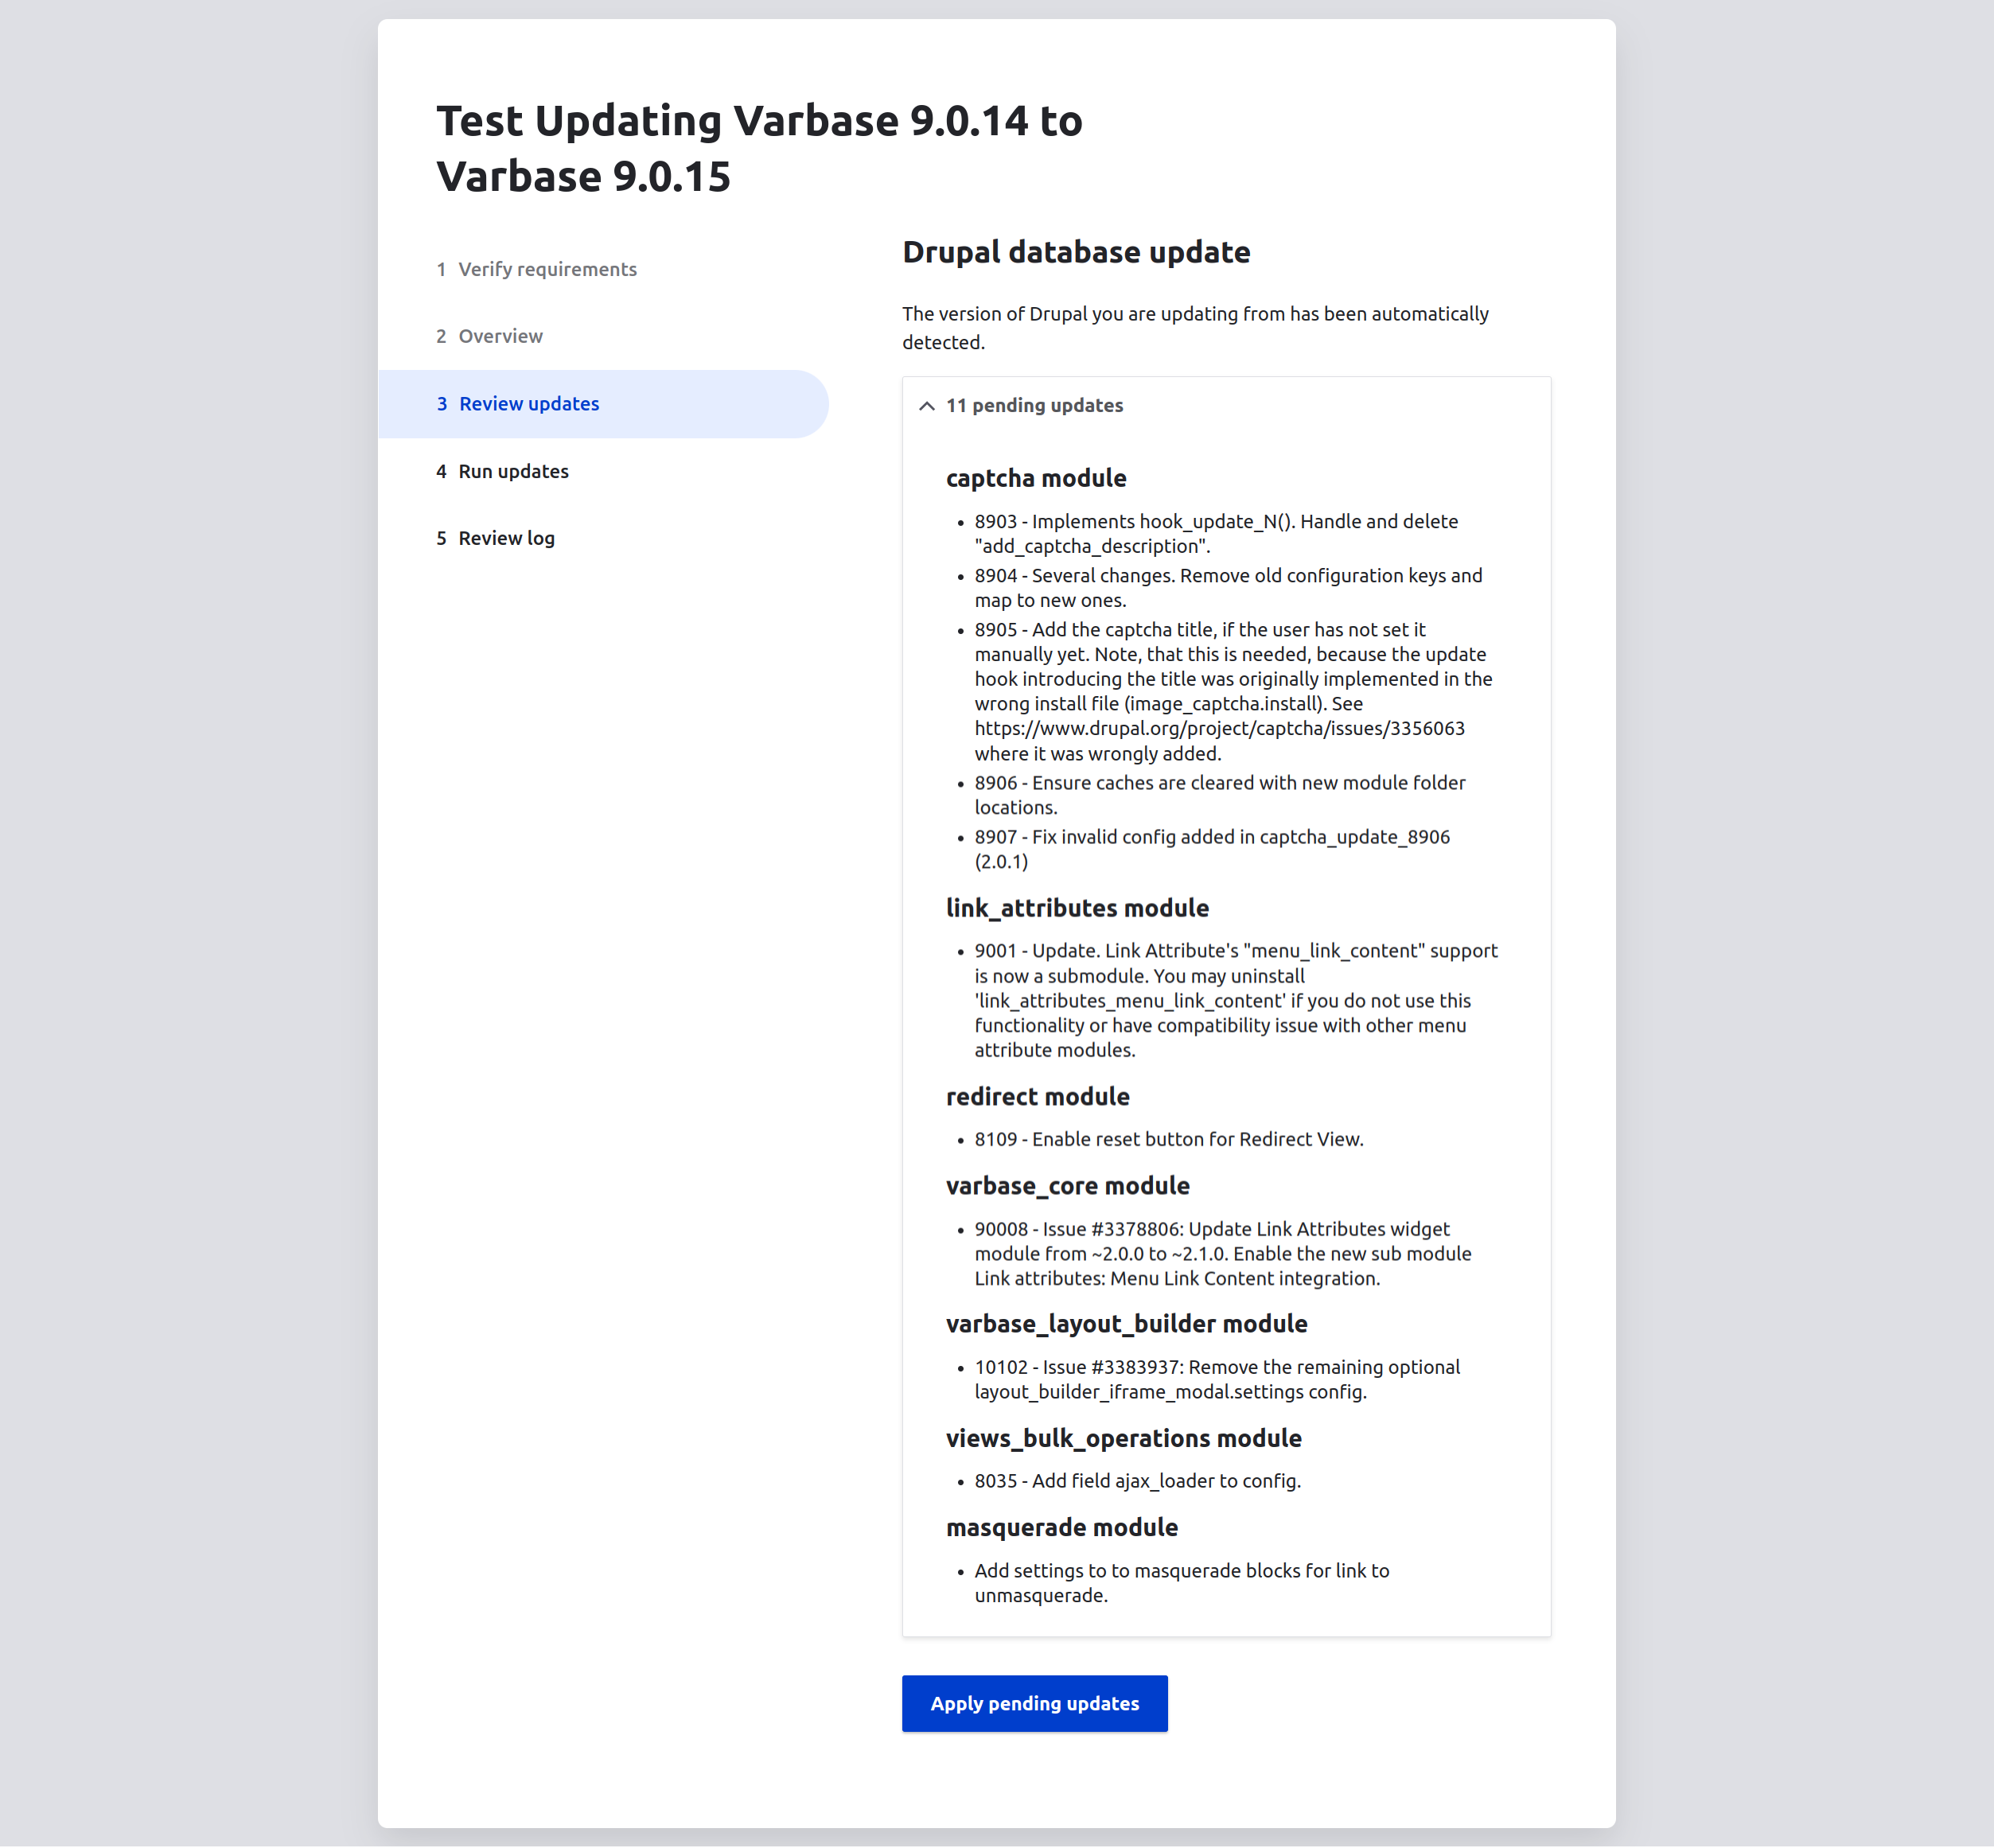Viewport: 1994px width, 1848px height.
Task: Click the varbase_core module heading
Action: 1067,1186
